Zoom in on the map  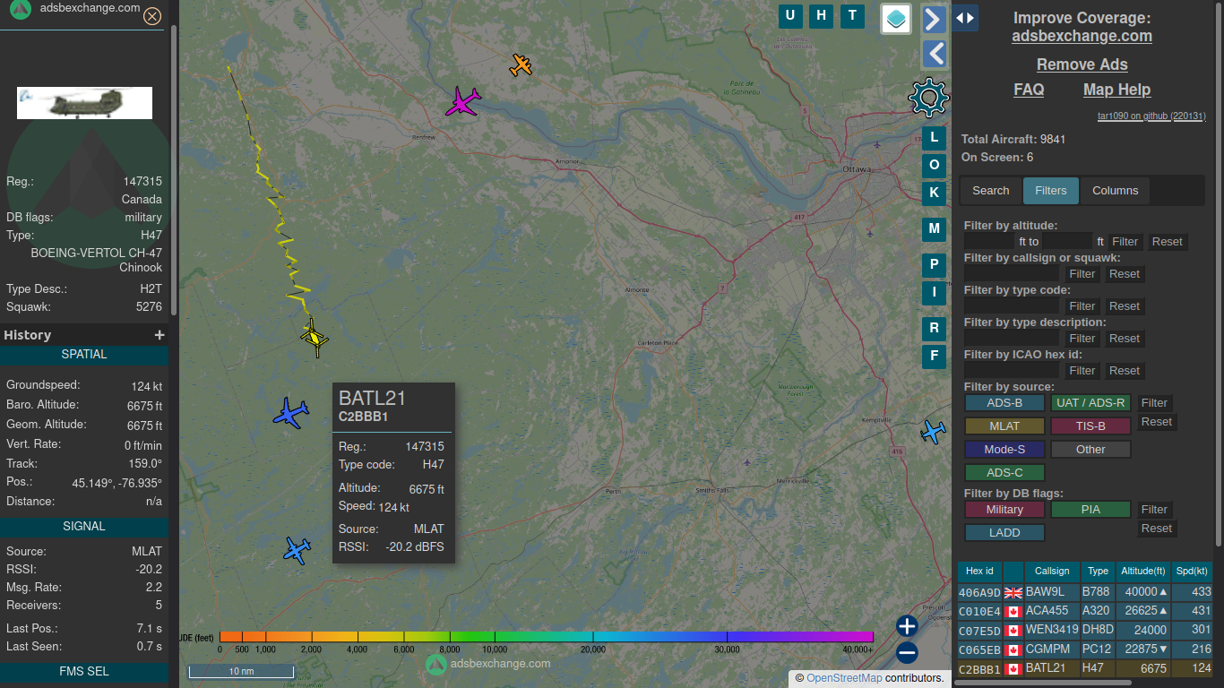pyautogui.click(x=907, y=626)
